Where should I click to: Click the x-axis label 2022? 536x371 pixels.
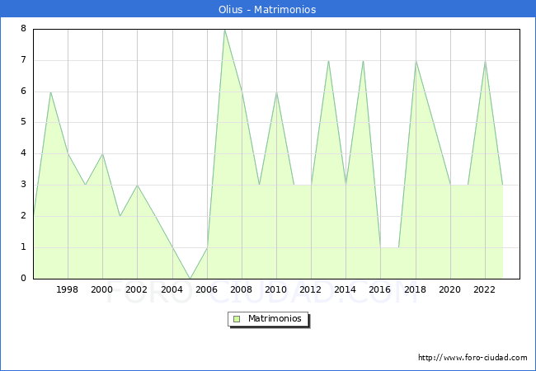click(x=484, y=289)
